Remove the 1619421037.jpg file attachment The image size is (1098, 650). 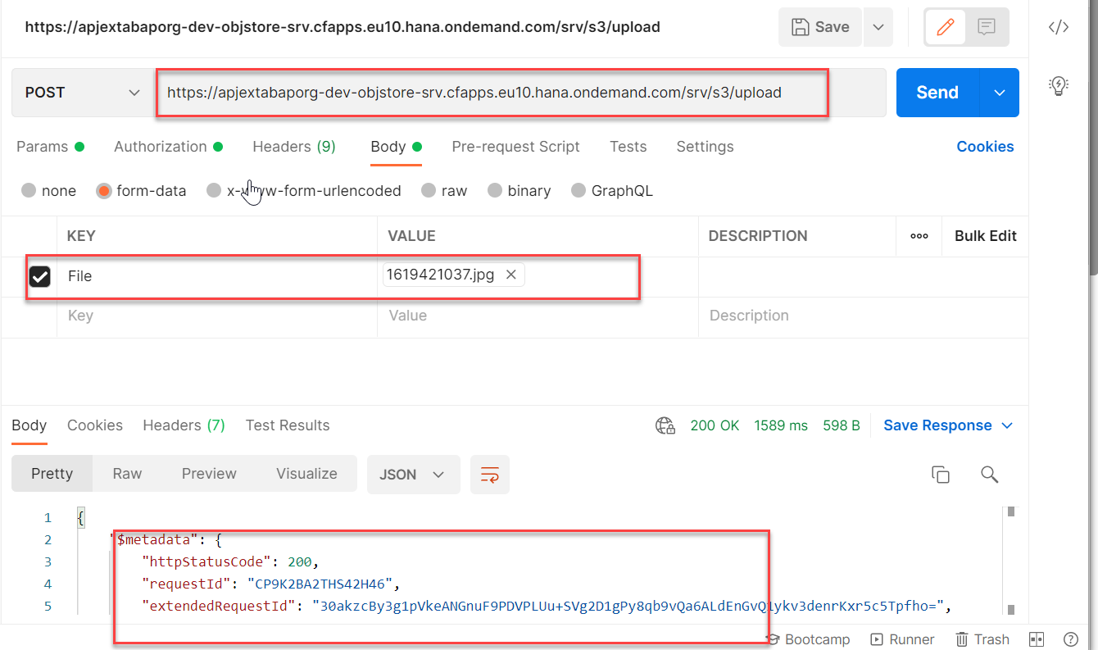point(511,275)
